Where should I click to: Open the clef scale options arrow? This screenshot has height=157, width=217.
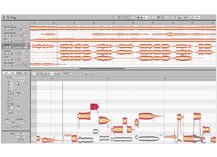click(x=36, y=80)
